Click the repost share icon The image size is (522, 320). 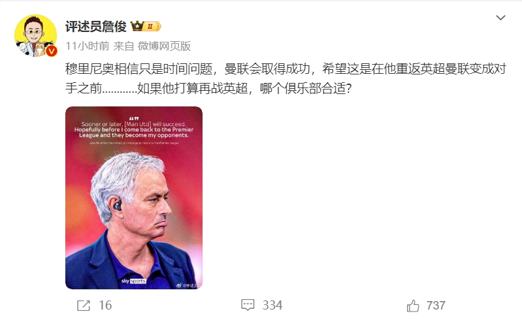tap(84, 306)
